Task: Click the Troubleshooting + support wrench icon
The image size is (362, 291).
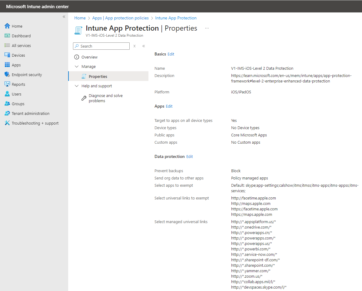Action: (7, 123)
